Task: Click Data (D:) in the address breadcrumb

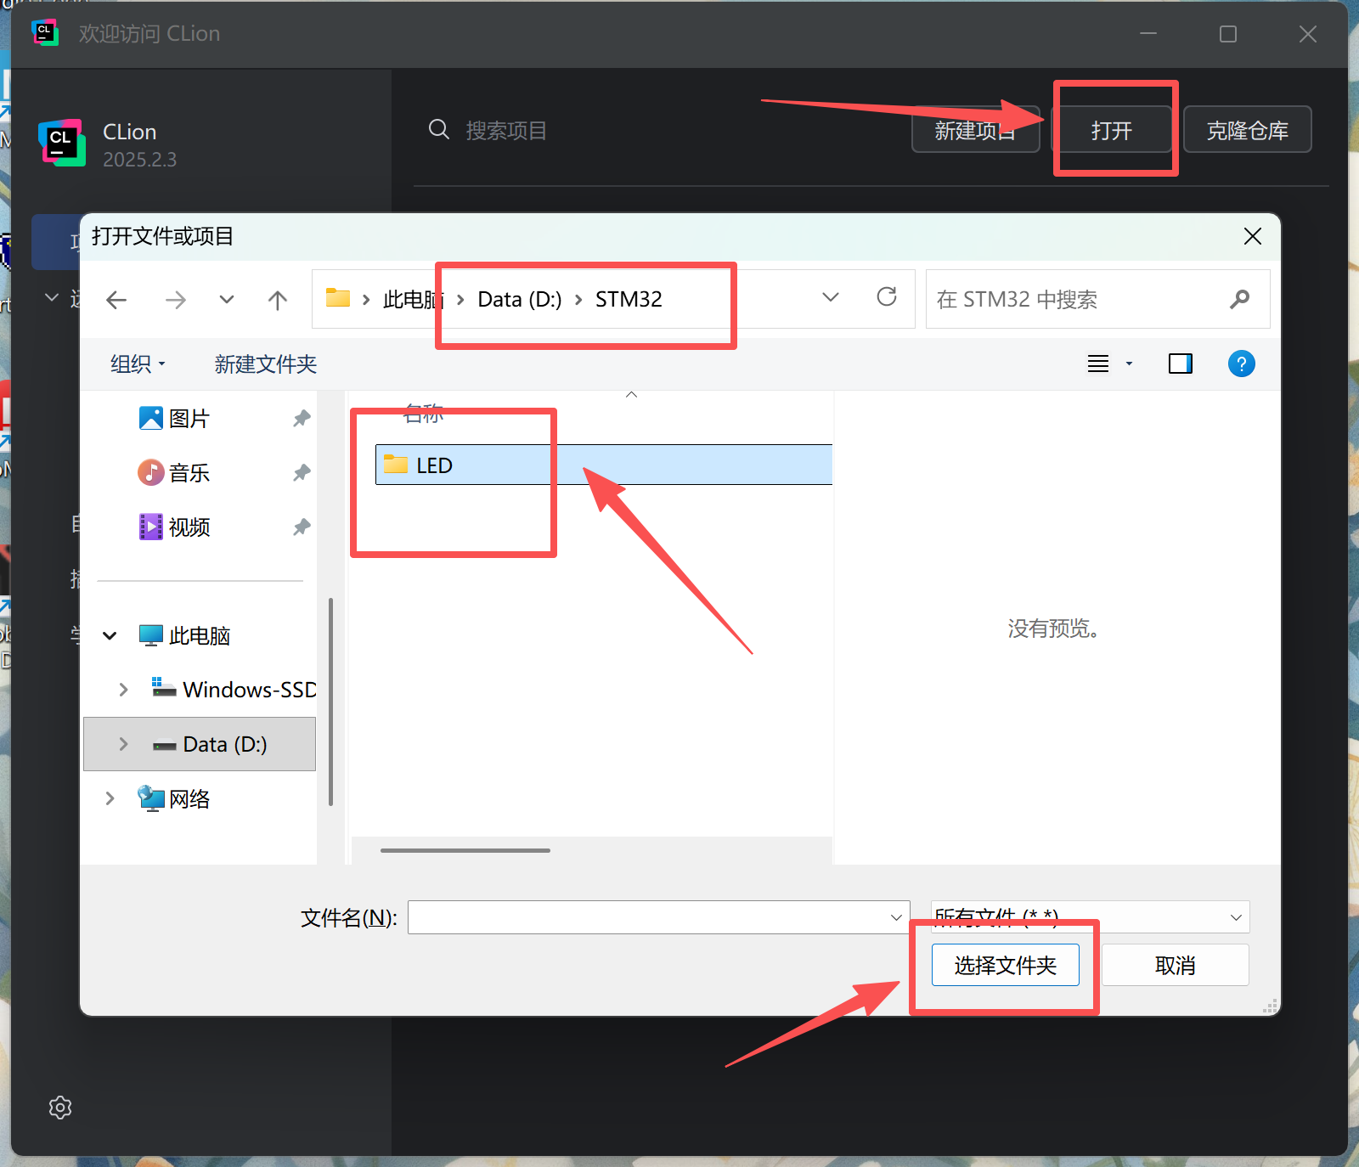Action: click(x=520, y=299)
